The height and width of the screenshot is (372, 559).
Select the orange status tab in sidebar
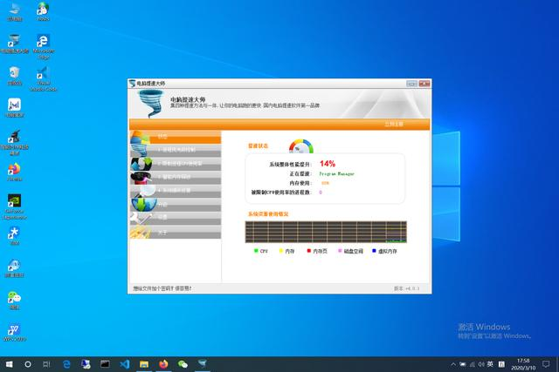point(176,137)
